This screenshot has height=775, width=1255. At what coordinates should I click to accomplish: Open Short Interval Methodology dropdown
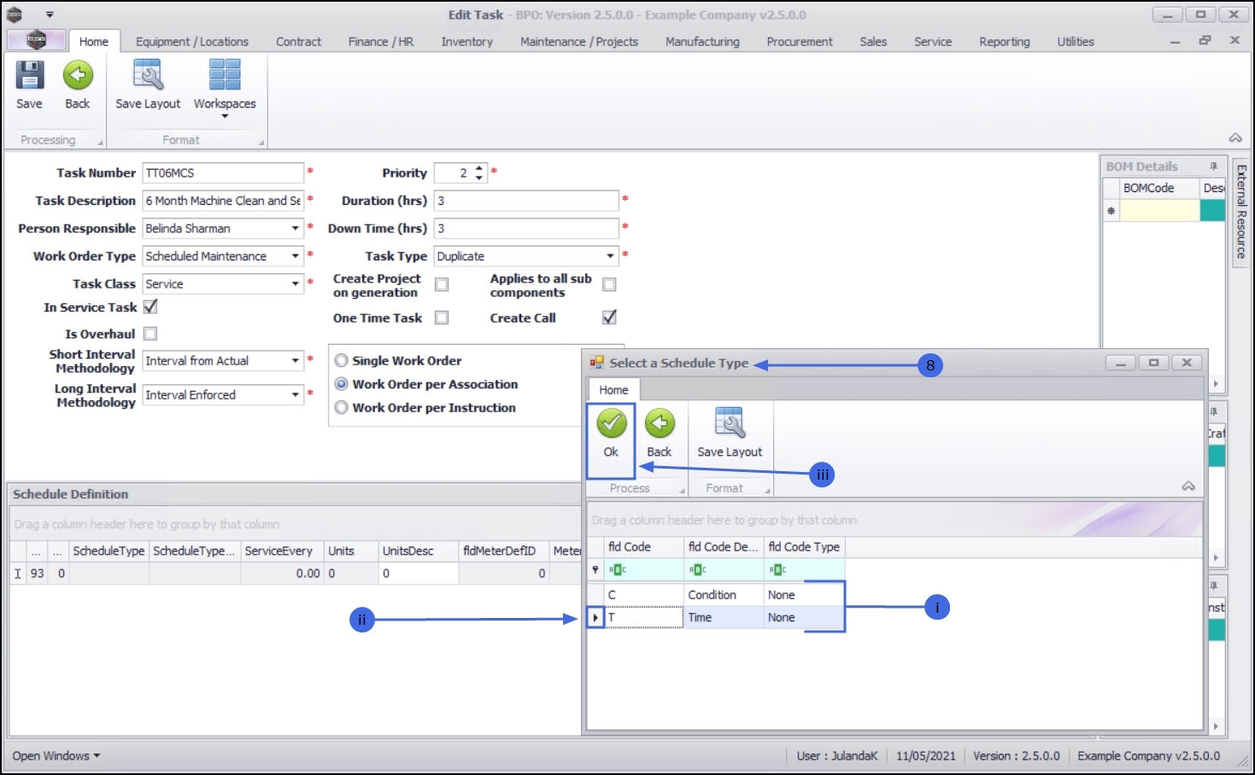tap(296, 361)
